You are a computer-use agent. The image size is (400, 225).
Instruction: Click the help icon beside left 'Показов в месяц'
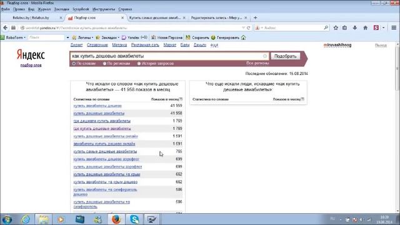pos(181,99)
